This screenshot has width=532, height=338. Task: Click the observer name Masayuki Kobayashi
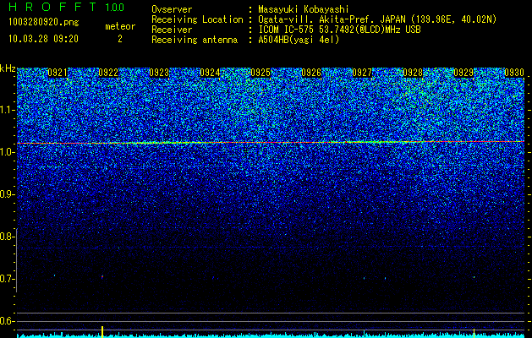pyautogui.click(x=304, y=9)
